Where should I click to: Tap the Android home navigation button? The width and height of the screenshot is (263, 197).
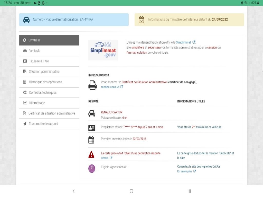tap(131, 191)
